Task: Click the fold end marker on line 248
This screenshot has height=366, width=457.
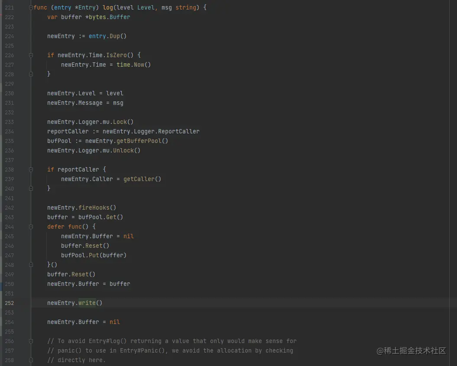Action: (31, 265)
